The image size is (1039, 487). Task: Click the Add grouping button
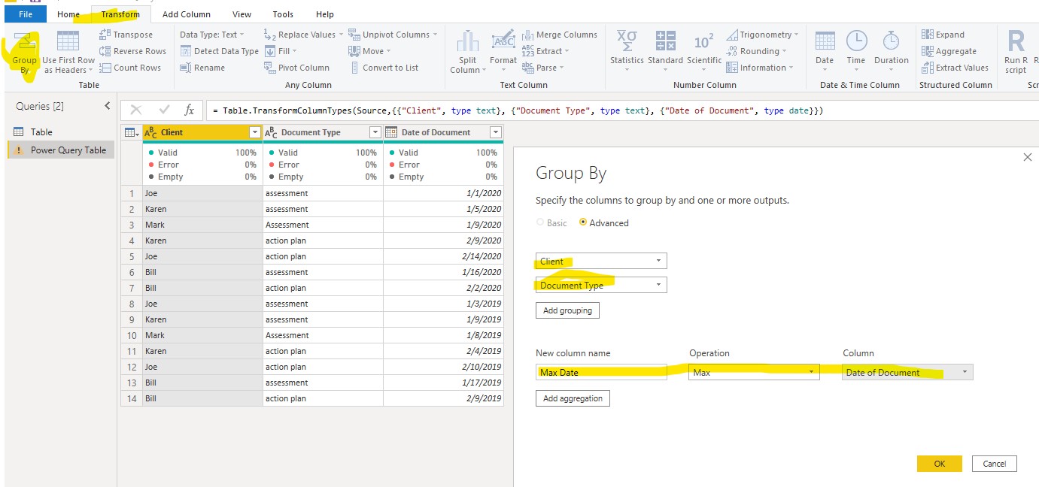pyautogui.click(x=567, y=310)
